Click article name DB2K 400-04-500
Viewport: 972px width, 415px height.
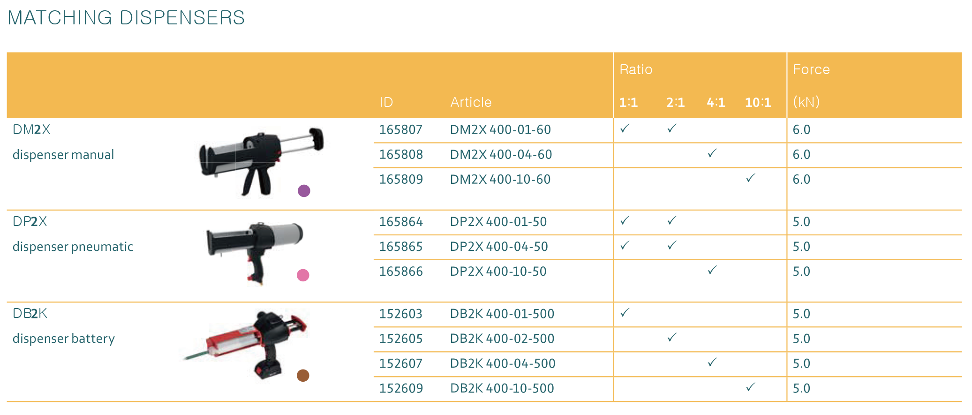[502, 363]
